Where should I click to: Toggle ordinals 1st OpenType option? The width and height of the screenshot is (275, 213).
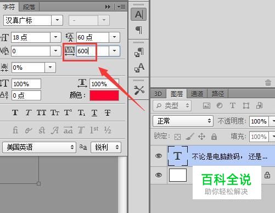coord(94,130)
